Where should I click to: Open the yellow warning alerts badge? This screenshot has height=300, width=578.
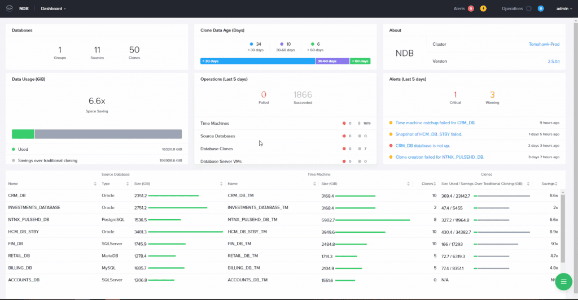coord(483,8)
